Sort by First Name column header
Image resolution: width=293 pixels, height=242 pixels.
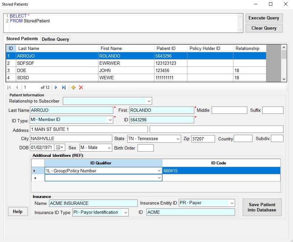pyautogui.click(x=126, y=49)
